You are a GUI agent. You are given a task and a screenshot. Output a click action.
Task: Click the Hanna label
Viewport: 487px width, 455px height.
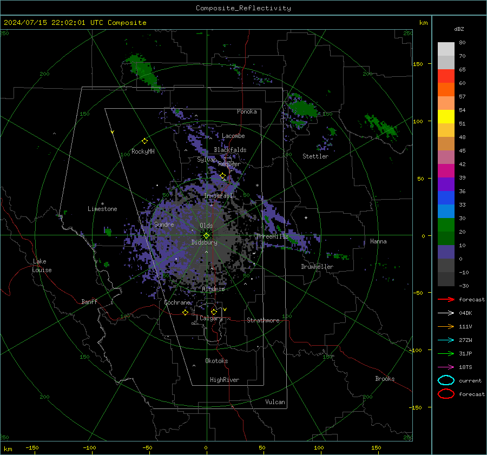point(378,241)
